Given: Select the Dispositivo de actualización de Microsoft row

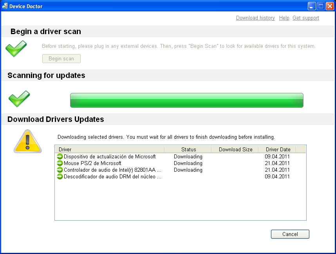Looking at the screenshot, I should click(x=181, y=157).
